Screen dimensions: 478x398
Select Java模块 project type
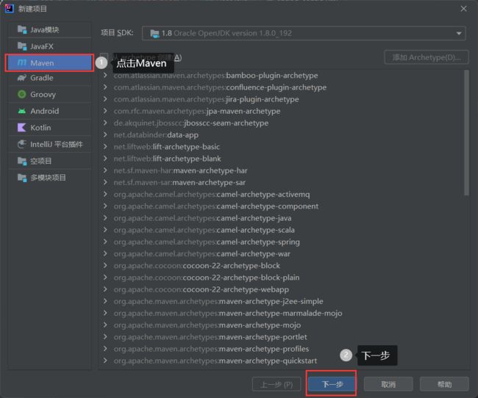click(49, 29)
